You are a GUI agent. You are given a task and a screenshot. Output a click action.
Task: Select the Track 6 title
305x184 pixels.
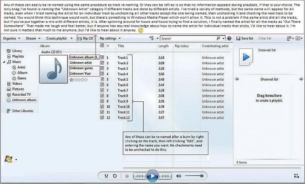coord(123,85)
